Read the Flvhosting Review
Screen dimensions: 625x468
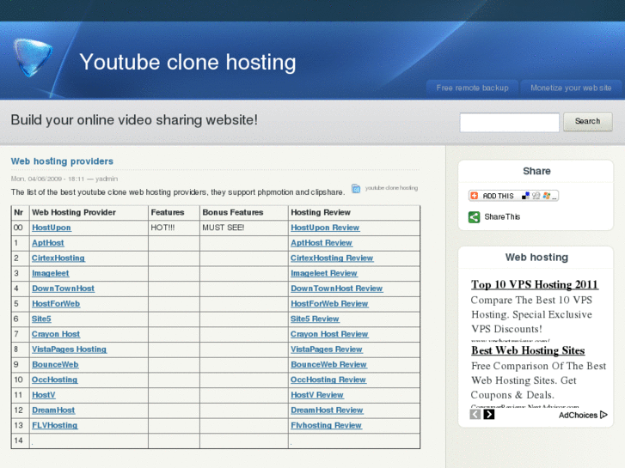(326, 425)
